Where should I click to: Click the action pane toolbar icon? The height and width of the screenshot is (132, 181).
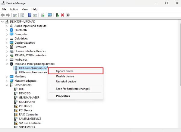[35, 15]
